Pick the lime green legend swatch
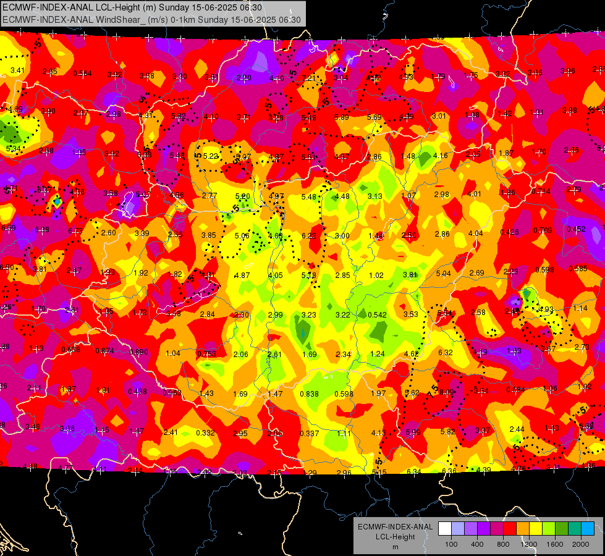The width and height of the screenshot is (605, 556). pos(549,529)
